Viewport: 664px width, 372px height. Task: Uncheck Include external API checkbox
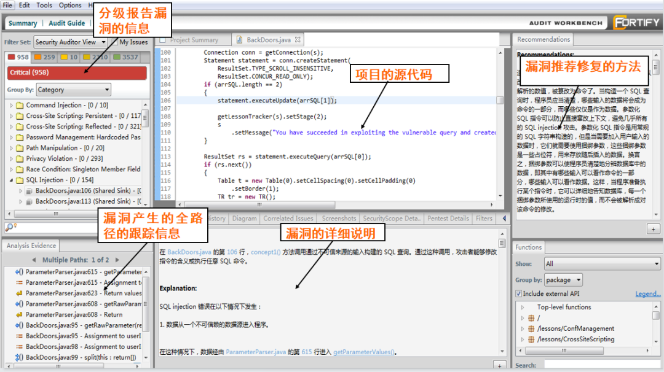(518, 294)
